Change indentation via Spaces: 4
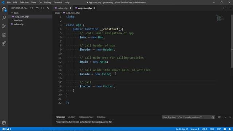The image size is (233, 131). point(195,129)
